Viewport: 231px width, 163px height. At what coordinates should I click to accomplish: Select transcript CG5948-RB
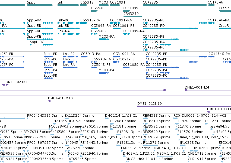point(101,31)
